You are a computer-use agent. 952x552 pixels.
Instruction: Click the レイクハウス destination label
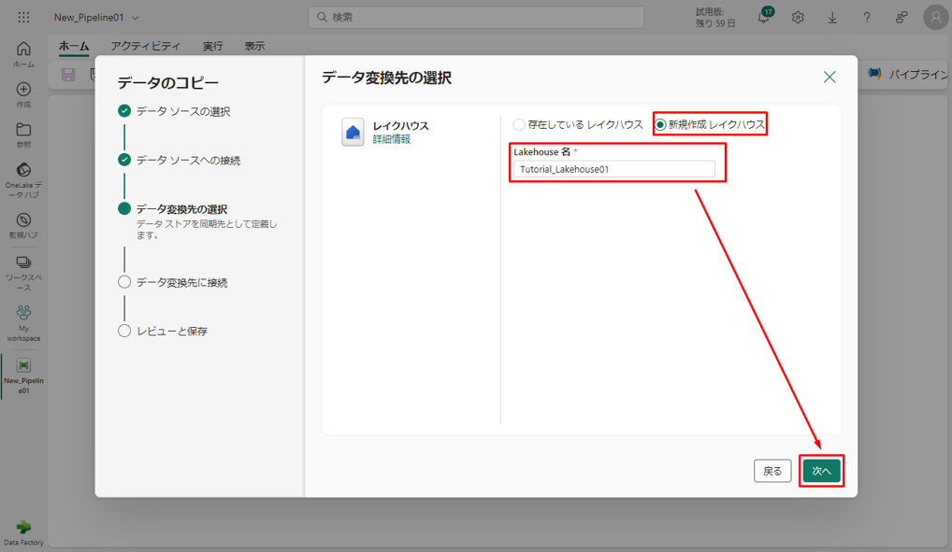[x=400, y=125]
